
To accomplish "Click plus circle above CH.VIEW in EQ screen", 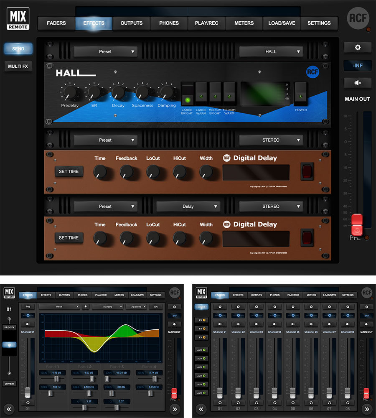I will point(9,373).
